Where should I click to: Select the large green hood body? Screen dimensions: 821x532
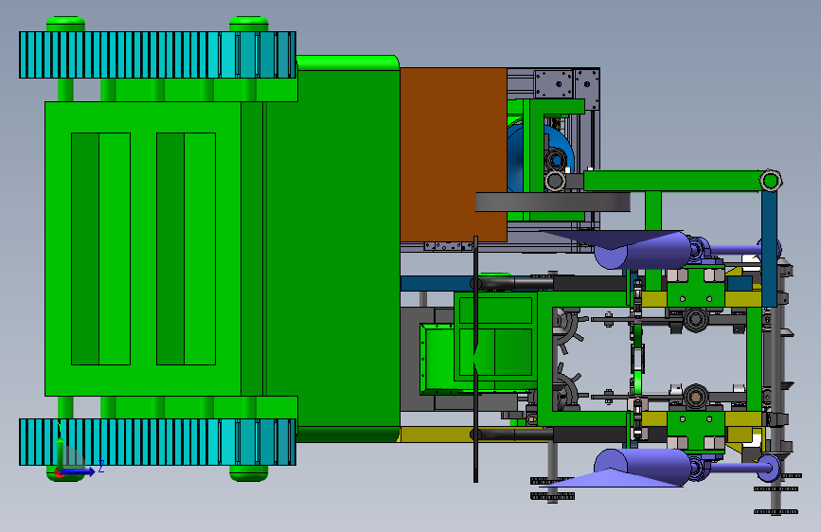pos(333,249)
